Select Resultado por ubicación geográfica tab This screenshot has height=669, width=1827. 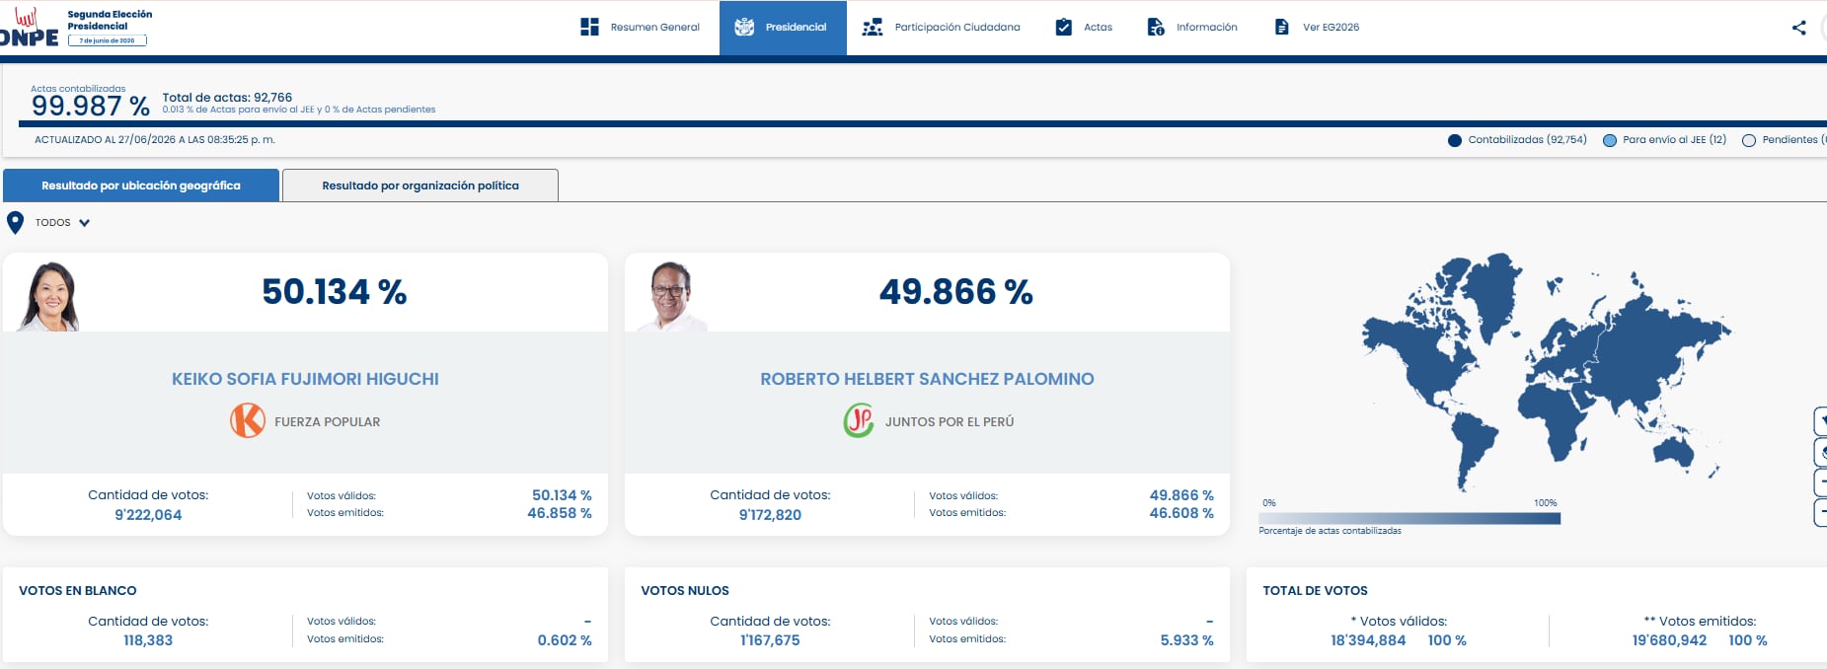pos(141,186)
